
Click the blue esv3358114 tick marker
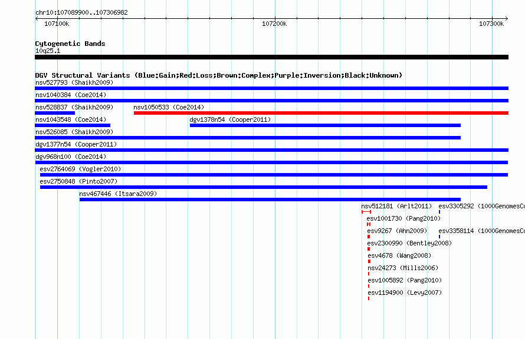[439, 237]
